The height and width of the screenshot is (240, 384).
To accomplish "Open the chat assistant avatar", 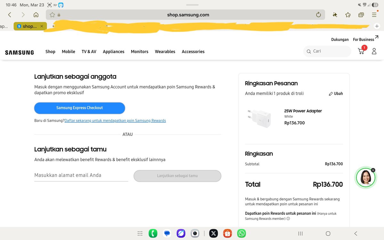I will pyautogui.click(x=365, y=178).
